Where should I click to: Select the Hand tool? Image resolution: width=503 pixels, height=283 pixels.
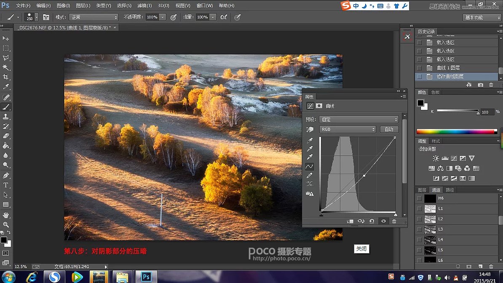pos(6,215)
